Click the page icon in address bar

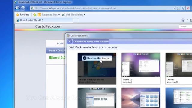32,8
